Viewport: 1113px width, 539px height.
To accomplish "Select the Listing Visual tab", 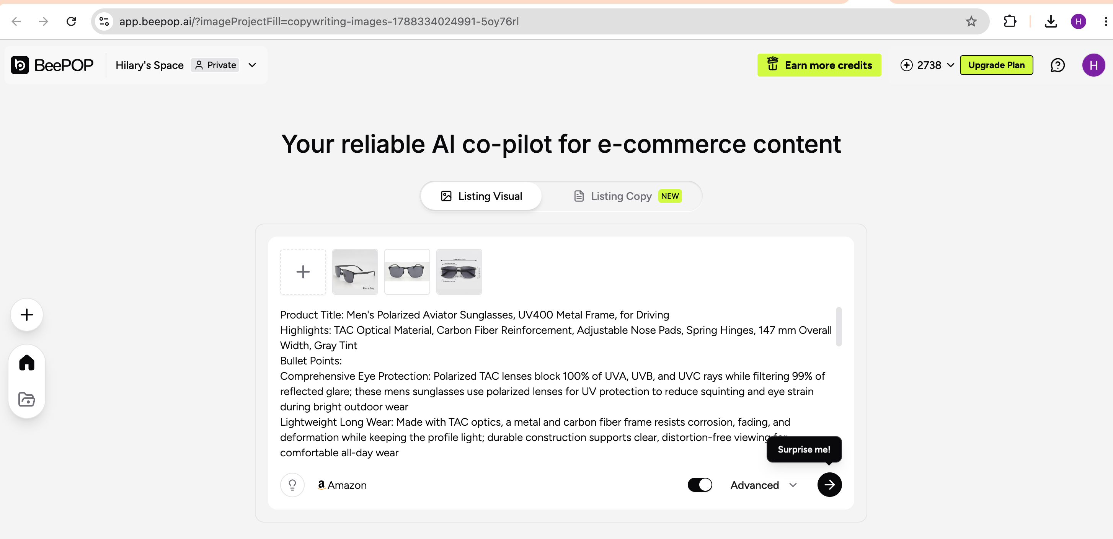I will pos(481,196).
